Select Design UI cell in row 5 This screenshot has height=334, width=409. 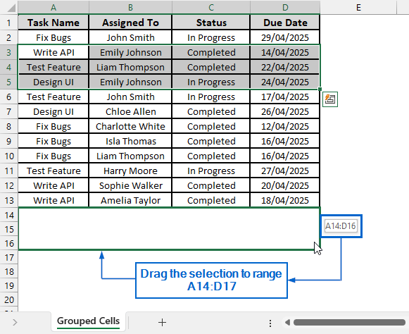(x=54, y=82)
